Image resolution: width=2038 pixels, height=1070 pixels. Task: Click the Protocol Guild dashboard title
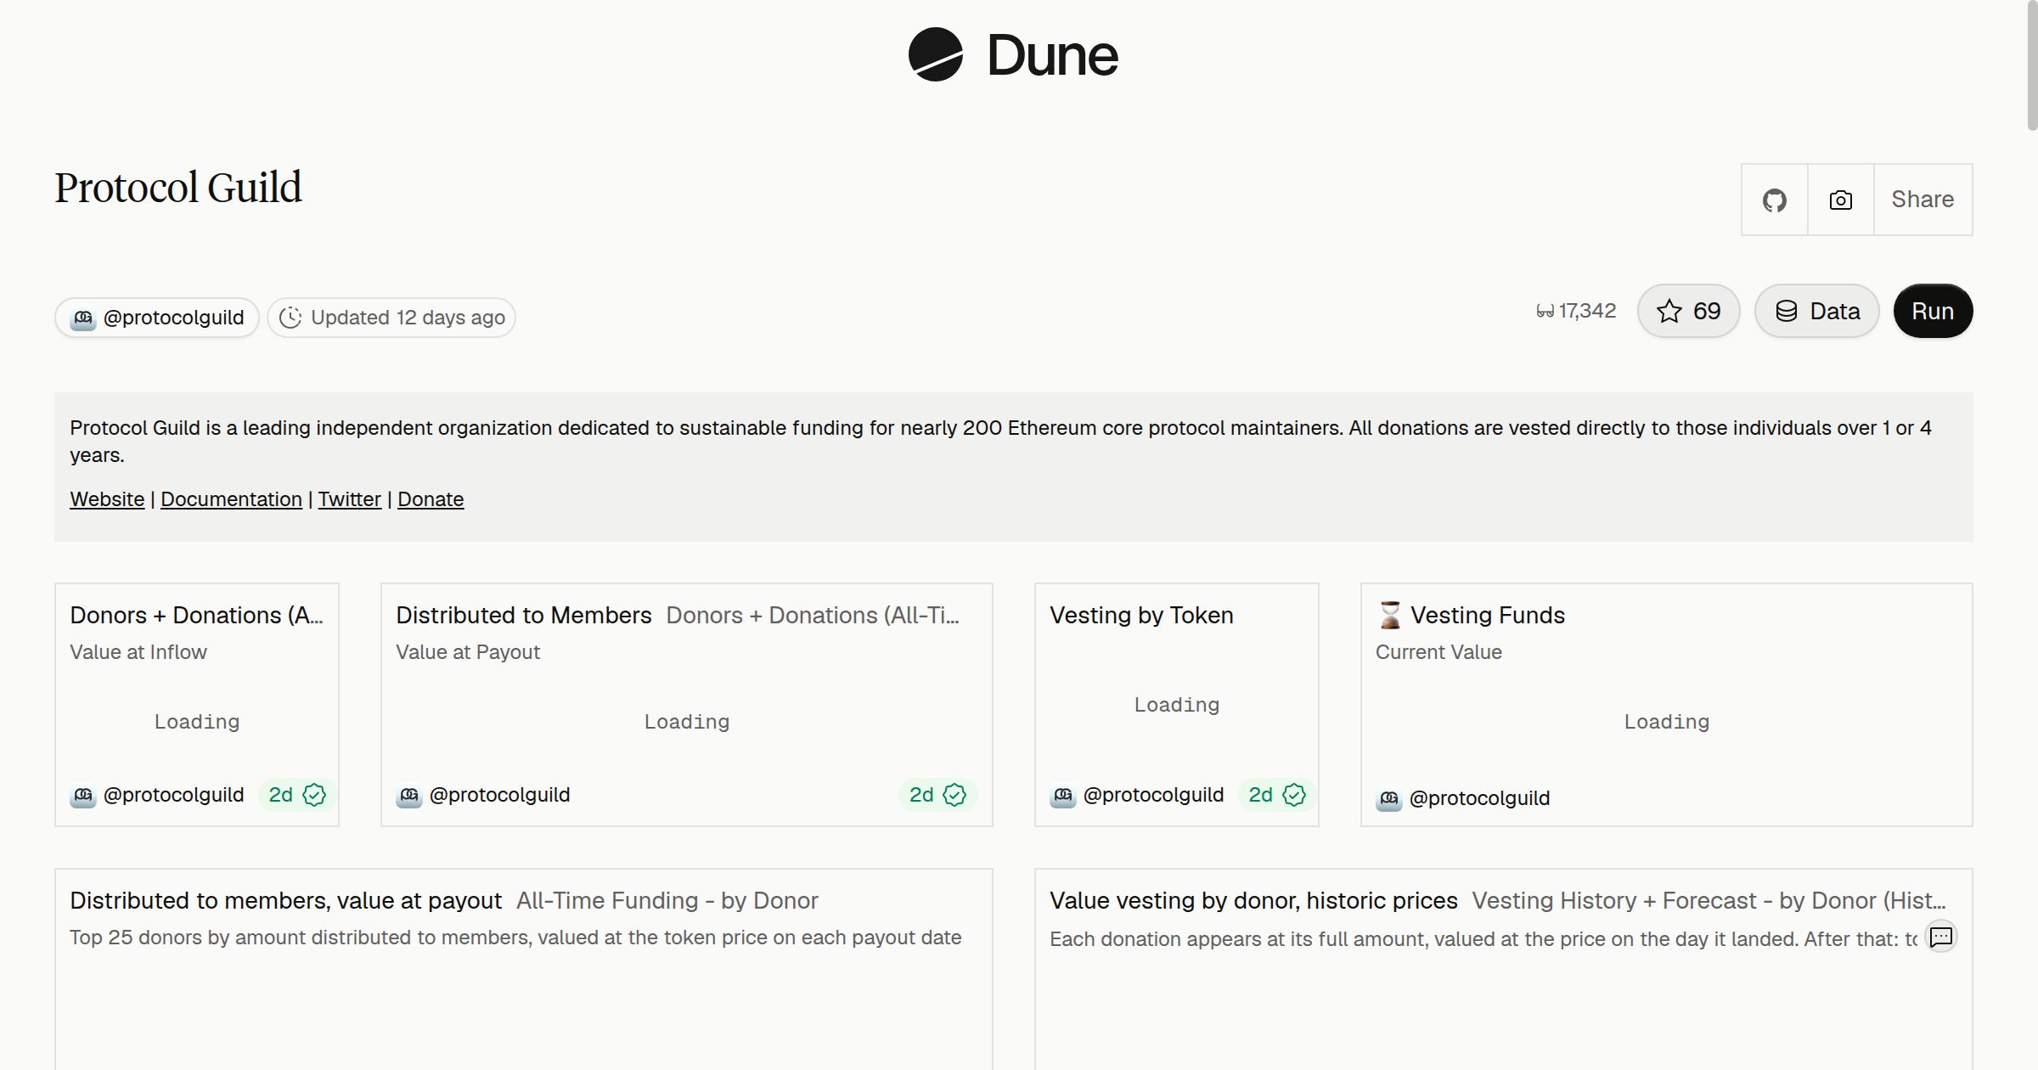178,188
